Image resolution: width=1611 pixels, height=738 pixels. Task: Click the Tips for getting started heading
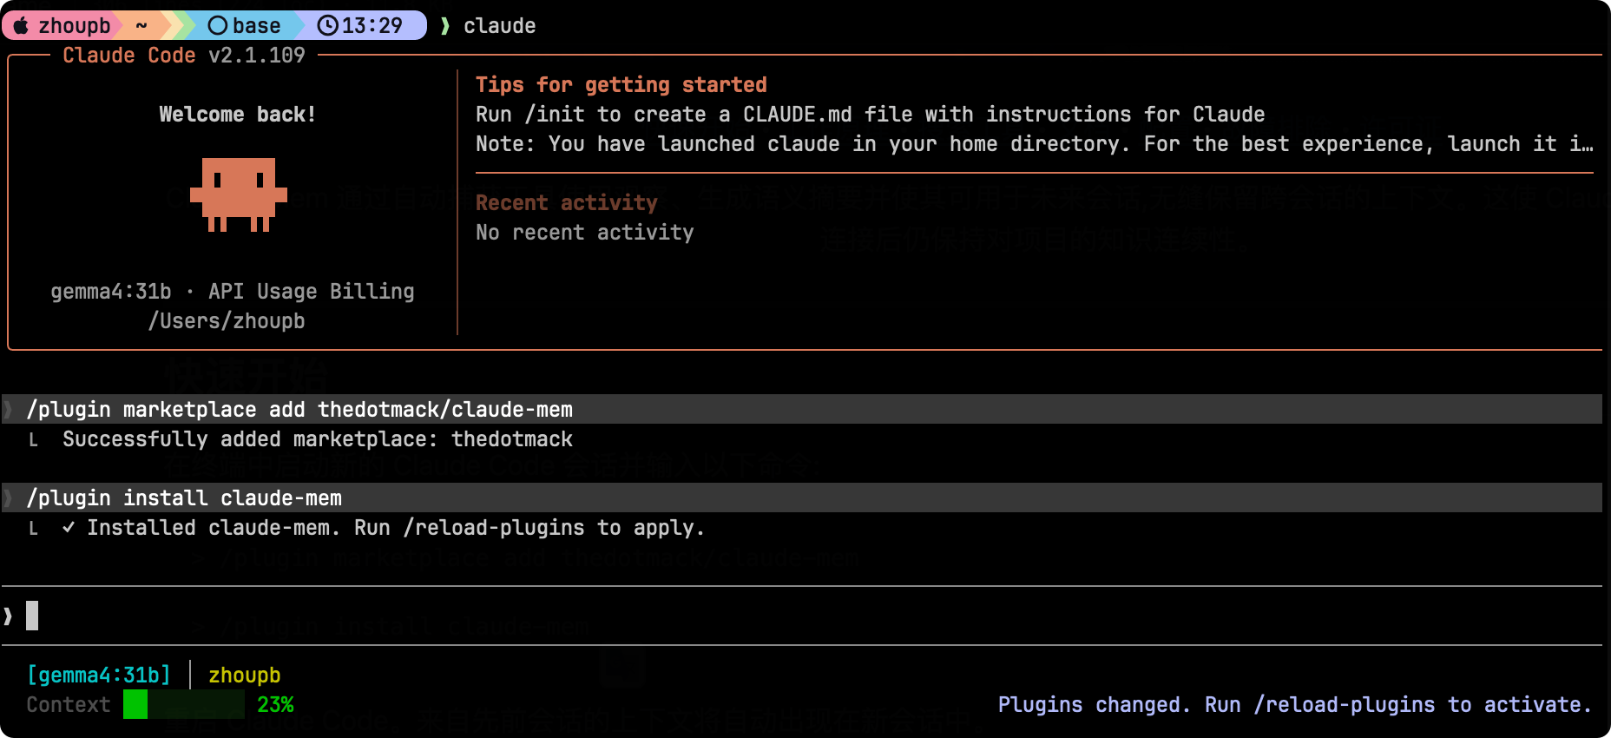(621, 84)
